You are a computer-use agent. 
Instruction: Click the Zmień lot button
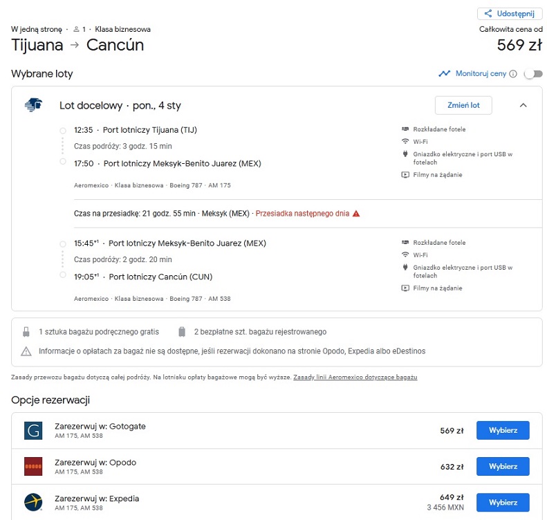(463, 105)
